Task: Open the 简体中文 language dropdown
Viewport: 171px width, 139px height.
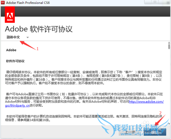Action: [x=17, y=37]
